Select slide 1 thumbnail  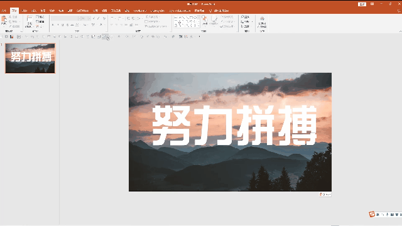point(30,58)
